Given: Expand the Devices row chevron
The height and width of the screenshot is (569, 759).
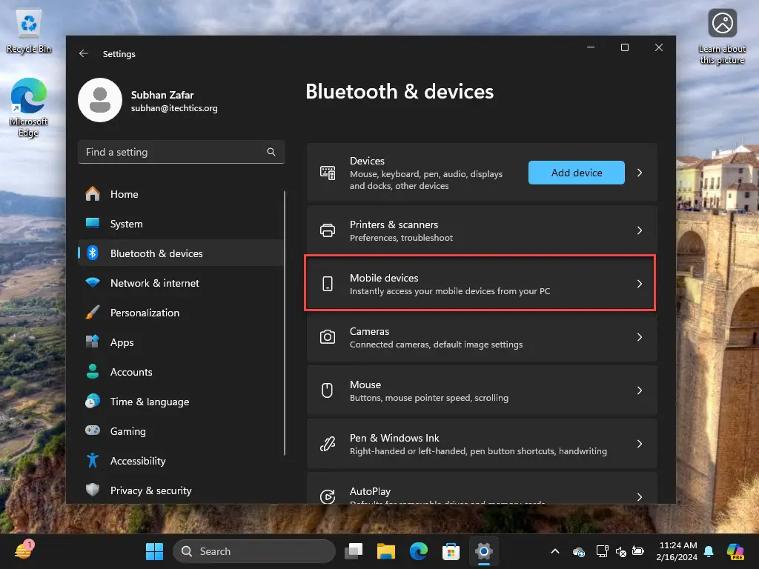Looking at the screenshot, I should 640,173.
